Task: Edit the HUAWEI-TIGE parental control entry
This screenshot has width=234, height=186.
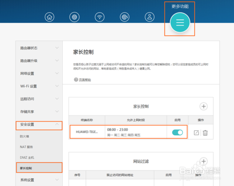Action: pos(196,133)
